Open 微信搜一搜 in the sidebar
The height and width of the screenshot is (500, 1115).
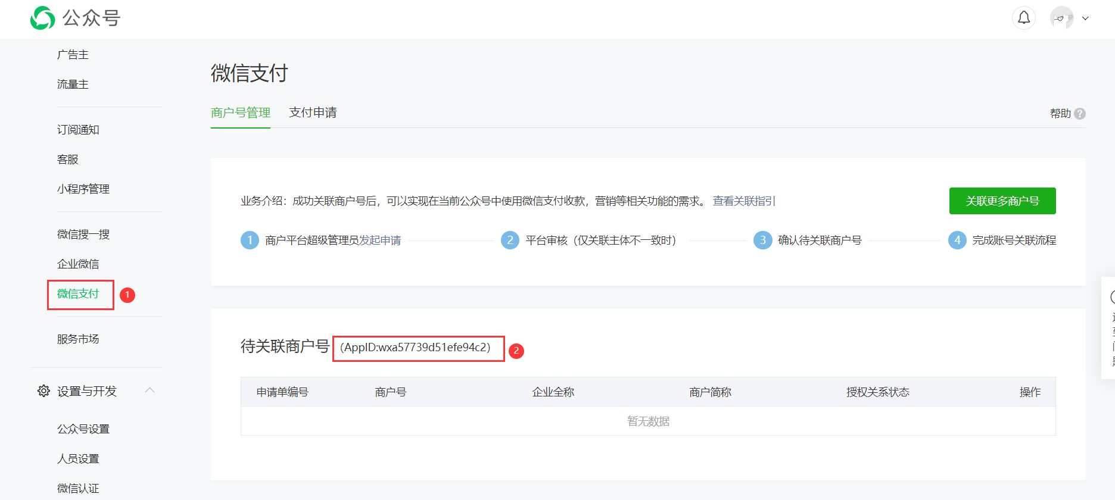(83, 235)
